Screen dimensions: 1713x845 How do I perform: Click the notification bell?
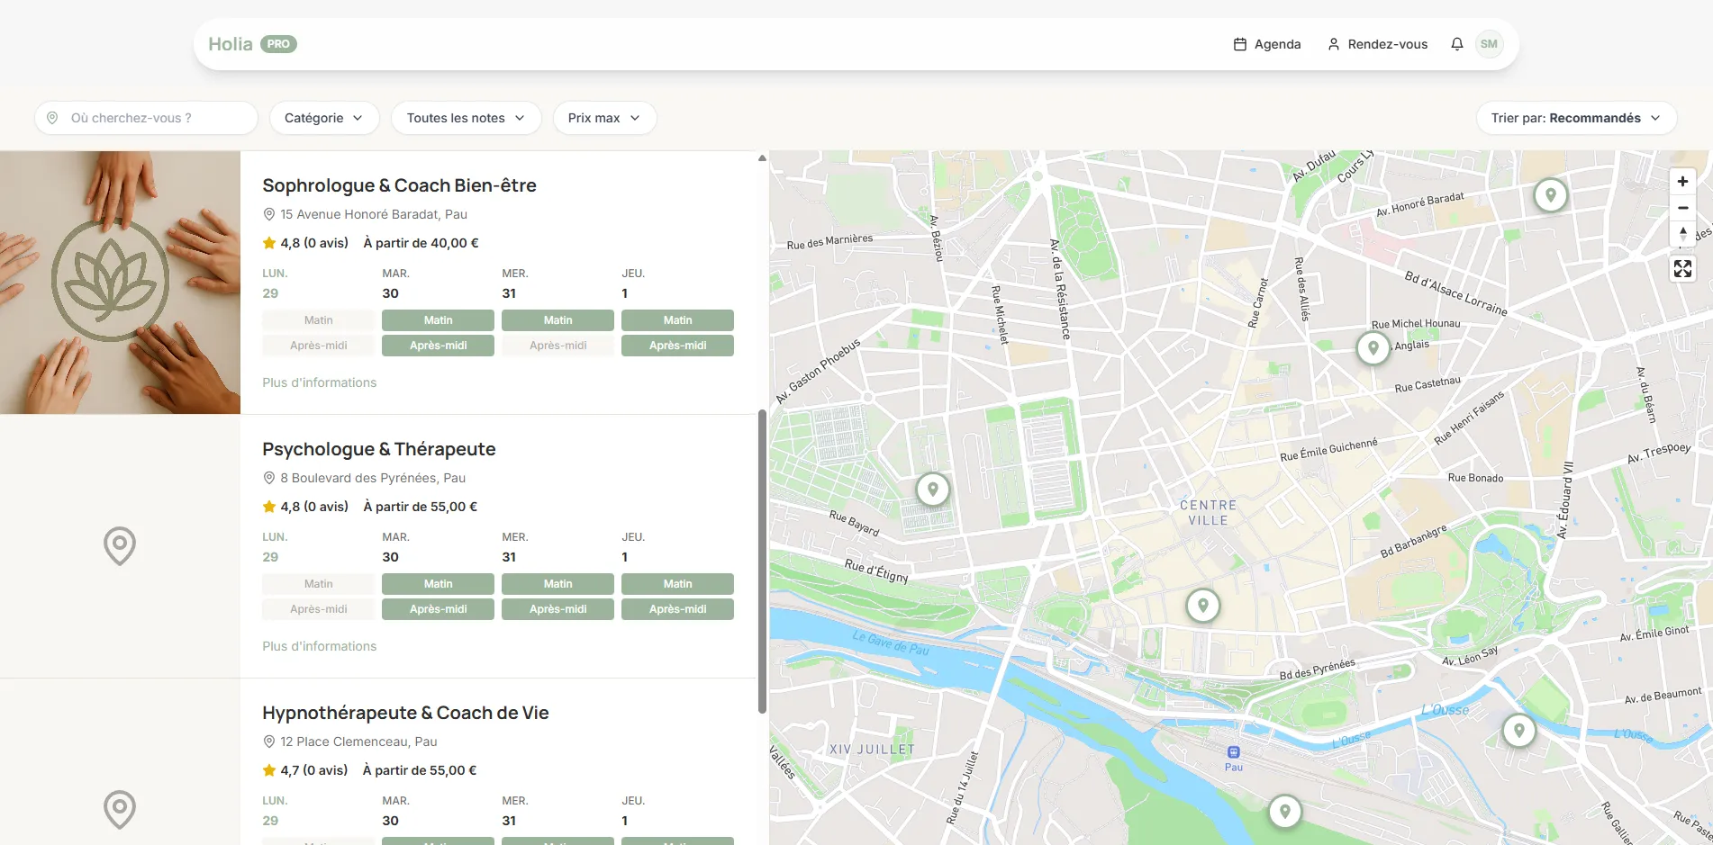pyautogui.click(x=1456, y=43)
